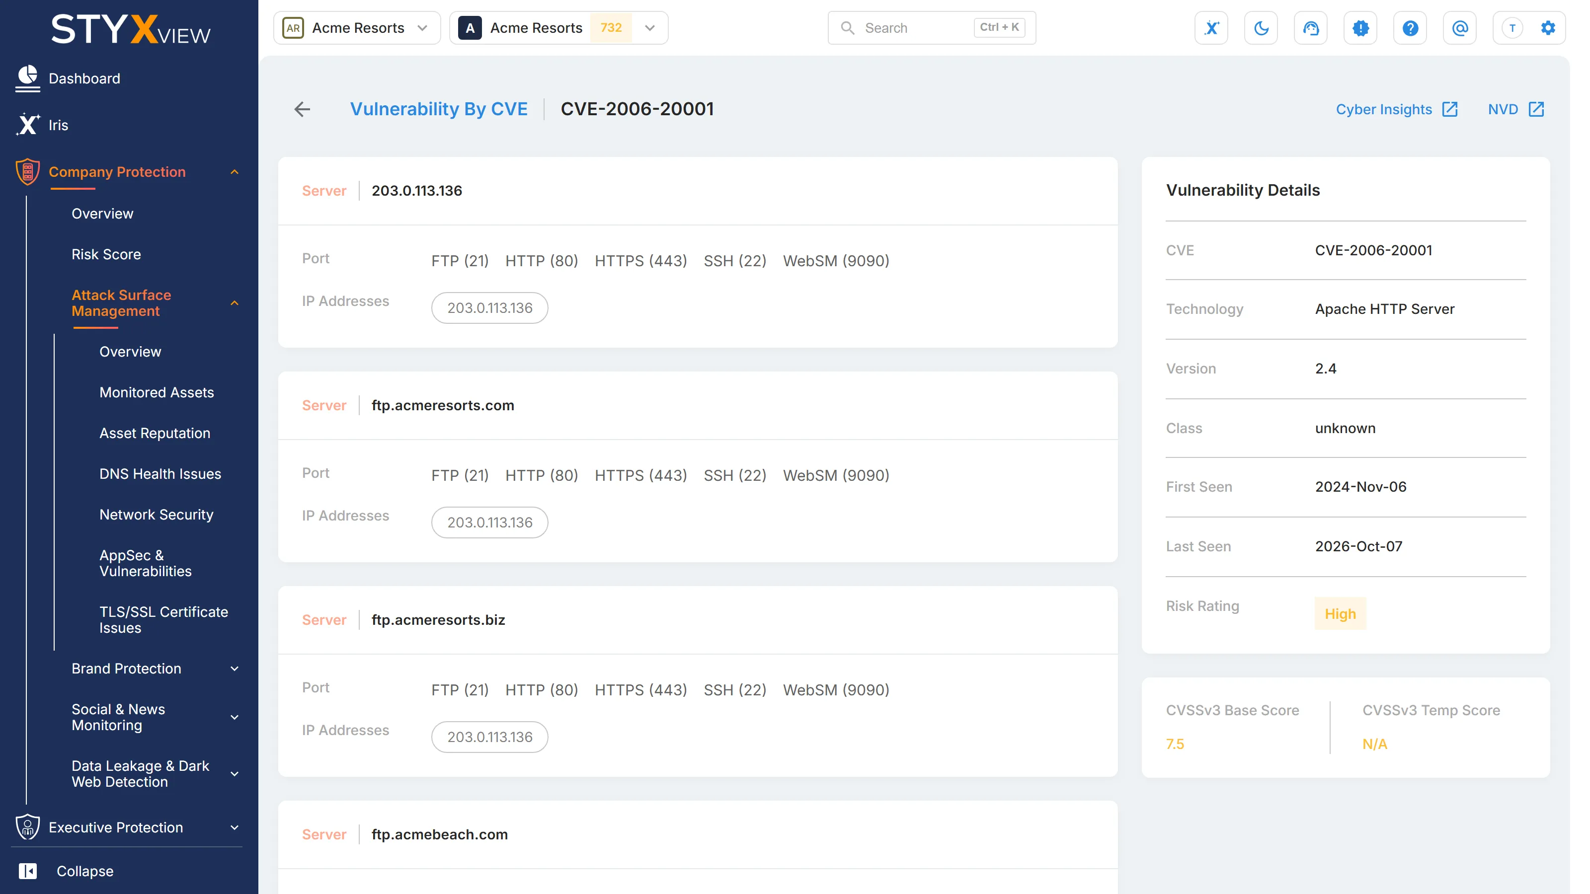Open the AR Acme Resorts organization dropdown
This screenshot has width=1590, height=894.
click(357, 28)
